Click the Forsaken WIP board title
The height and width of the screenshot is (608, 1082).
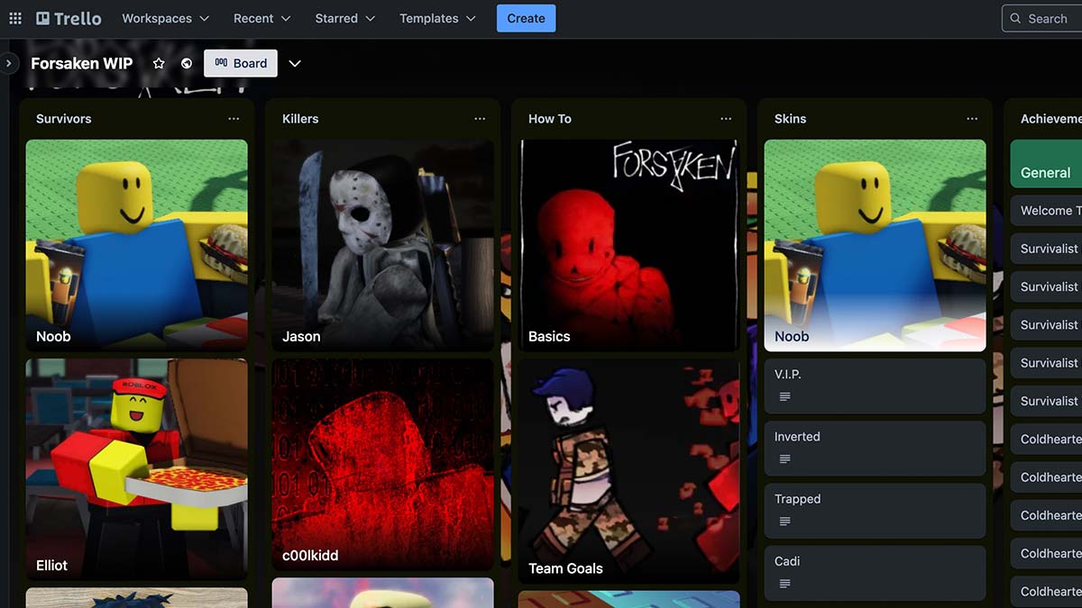(x=82, y=63)
